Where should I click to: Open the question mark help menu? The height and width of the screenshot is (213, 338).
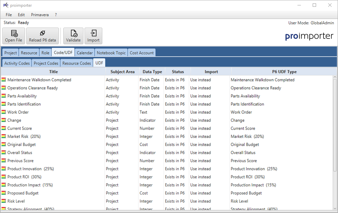click(x=56, y=15)
